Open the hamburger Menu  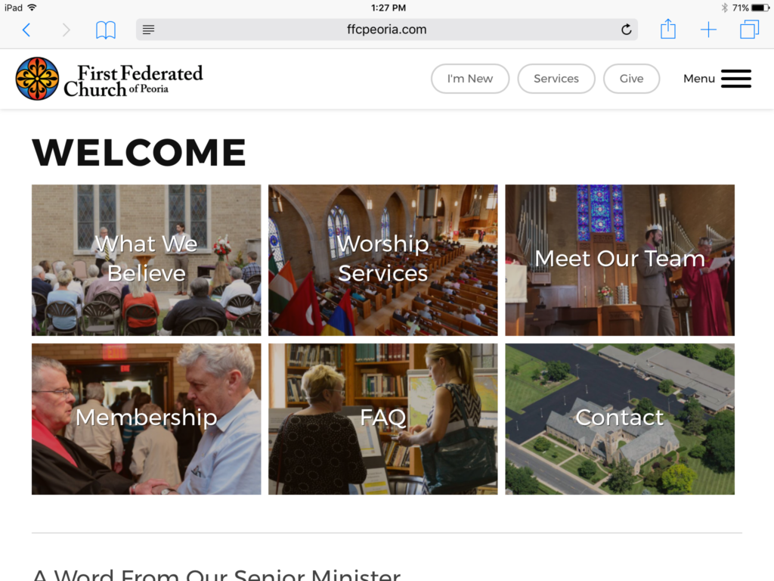click(x=717, y=79)
